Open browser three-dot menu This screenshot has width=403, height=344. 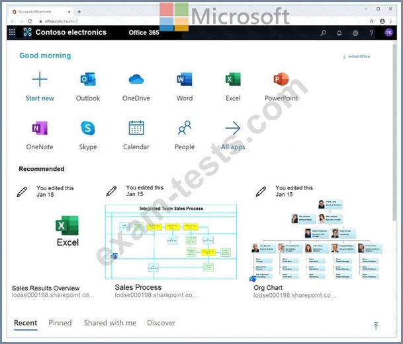[391, 21]
